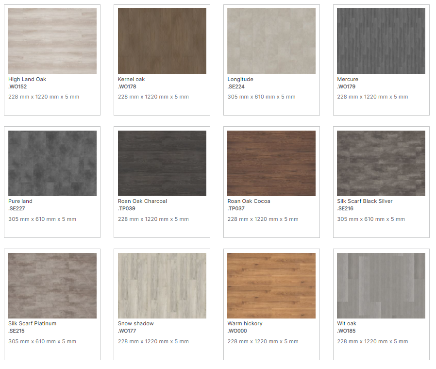
Task: Select product code .WO152
Action: [17, 86]
